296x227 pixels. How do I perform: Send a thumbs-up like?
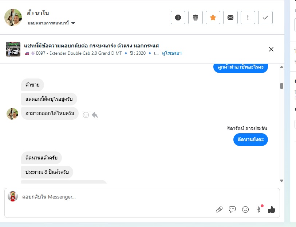pos(271,209)
